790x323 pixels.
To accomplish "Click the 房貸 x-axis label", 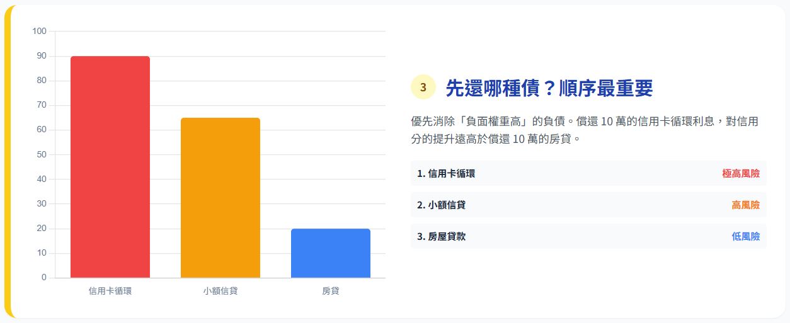I will click(331, 291).
